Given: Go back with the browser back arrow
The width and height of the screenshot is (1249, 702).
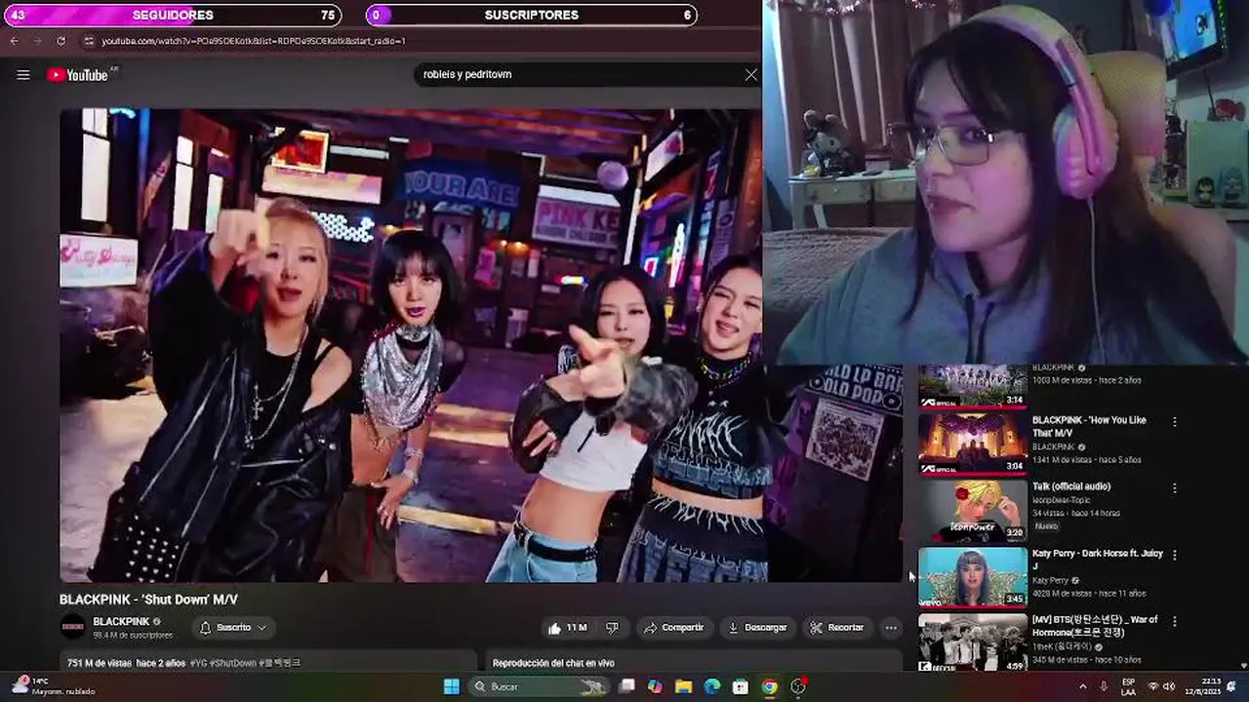Looking at the screenshot, I should (14, 41).
